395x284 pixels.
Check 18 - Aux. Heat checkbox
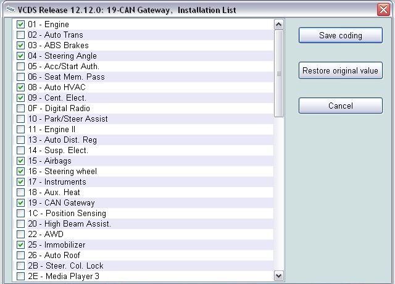tap(20, 192)
